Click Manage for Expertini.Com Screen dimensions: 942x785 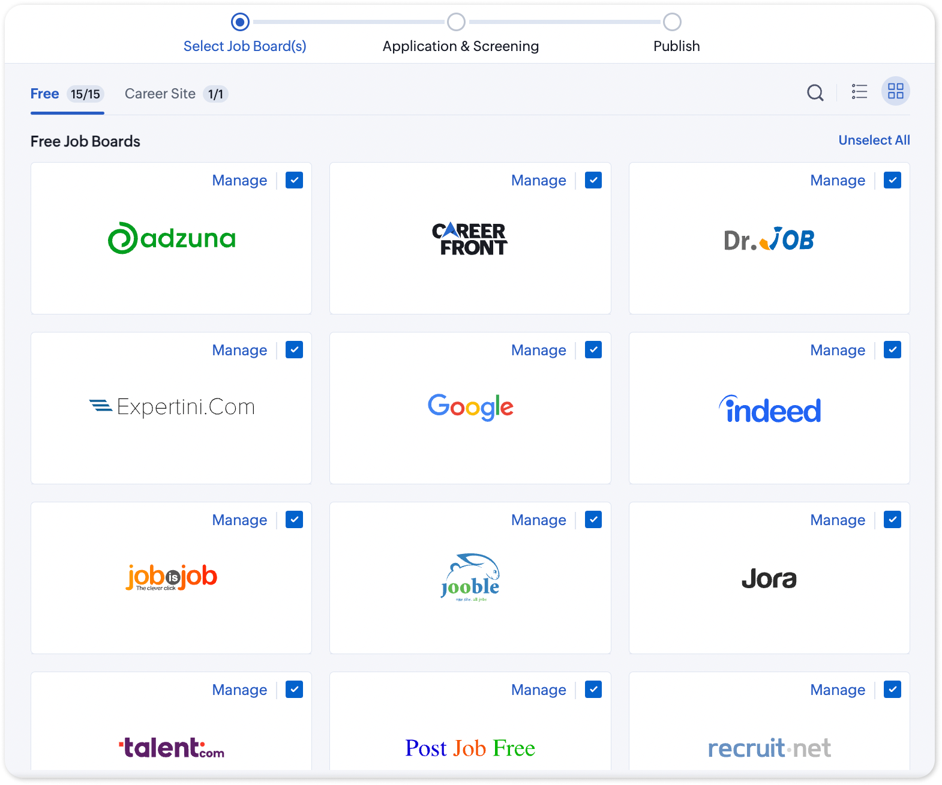coord(239,350)
